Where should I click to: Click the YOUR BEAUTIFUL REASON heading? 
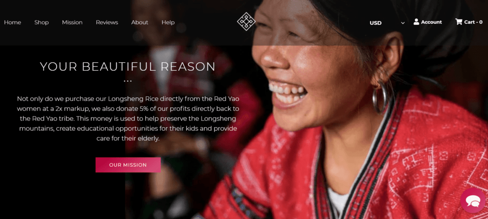128,67
